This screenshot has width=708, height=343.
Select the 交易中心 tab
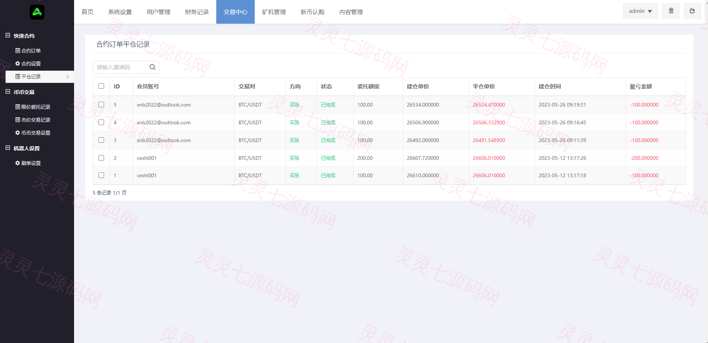(x=236, y=12)
